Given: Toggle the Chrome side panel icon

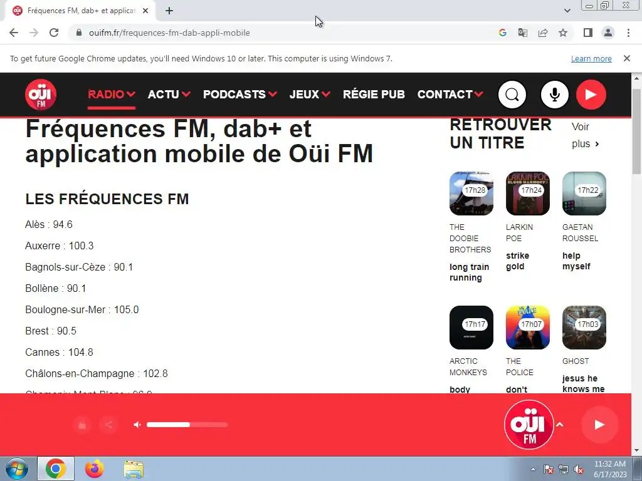Looking at the screenshot, I should click(x=588, y=33).
